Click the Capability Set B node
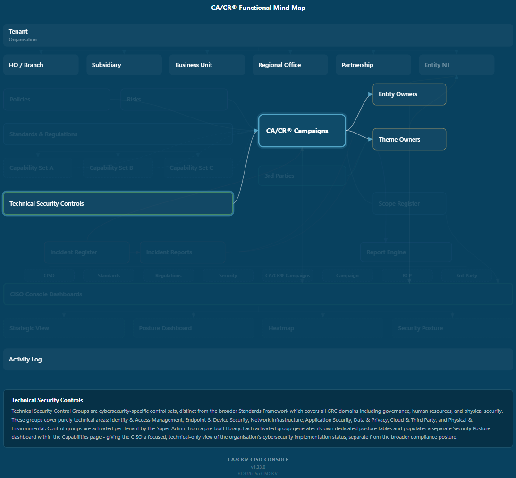516x478 pixels. 118,168
